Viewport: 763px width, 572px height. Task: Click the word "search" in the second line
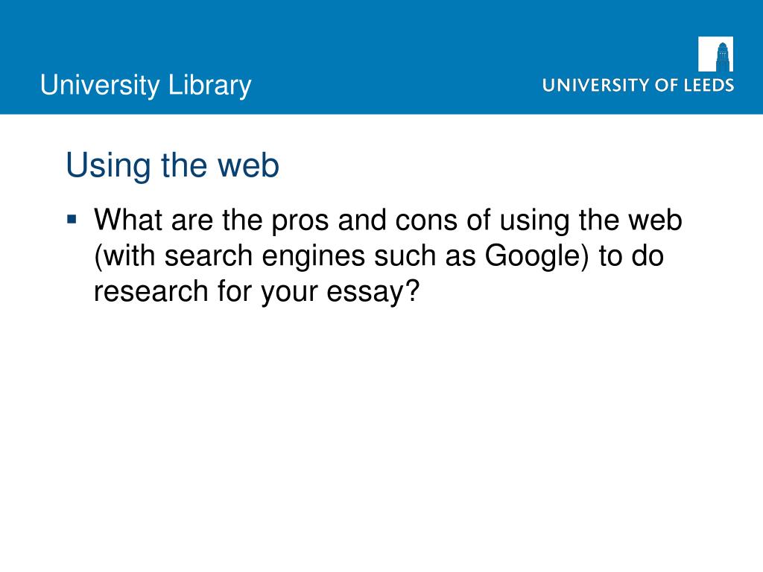204,256
